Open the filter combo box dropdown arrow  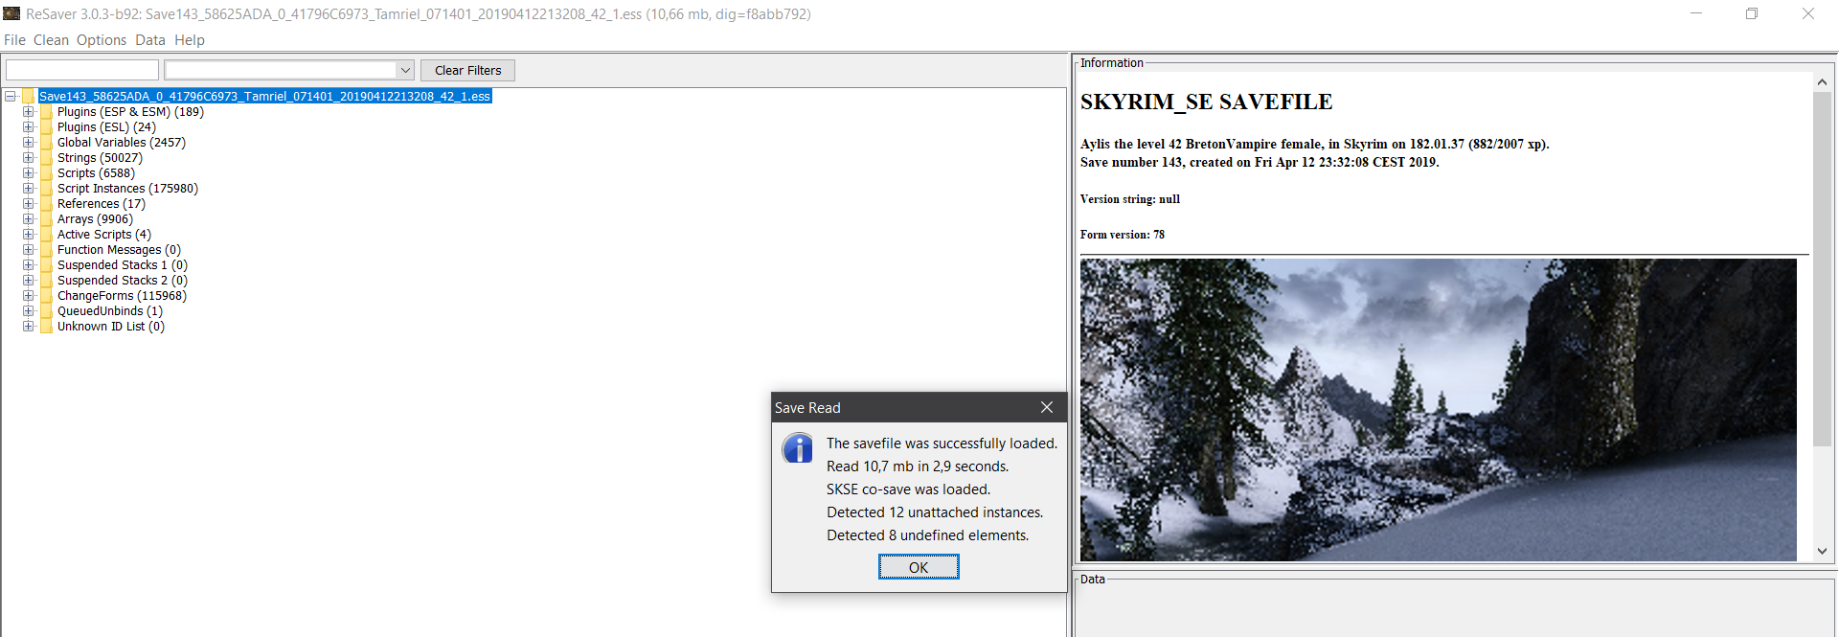point(405,70)
